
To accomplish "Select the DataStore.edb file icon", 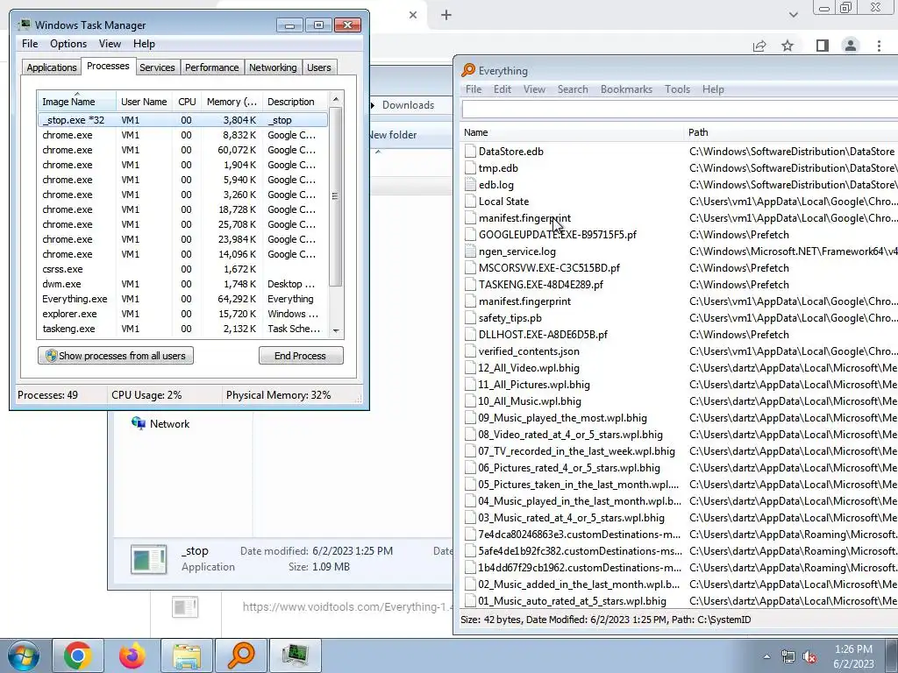I will tap(471, 151).
